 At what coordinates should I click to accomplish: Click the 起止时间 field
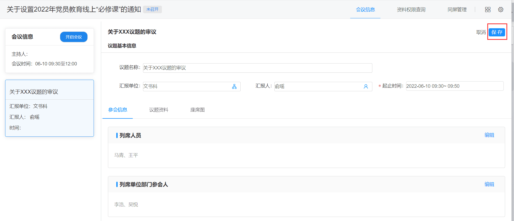(455, 86)
